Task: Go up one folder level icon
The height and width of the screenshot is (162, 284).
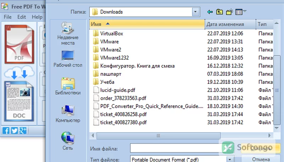Action: coord(219,12)
